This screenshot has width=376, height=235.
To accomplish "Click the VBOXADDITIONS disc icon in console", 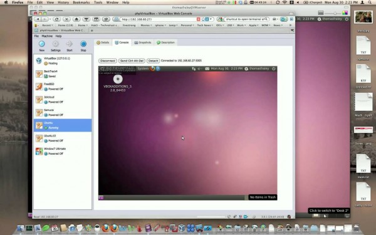I will point(118,79).
